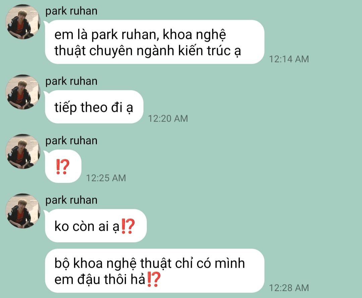This screenshot has width=362, height=298.
Task: Open the sender name above the first message
Action: 71,11
